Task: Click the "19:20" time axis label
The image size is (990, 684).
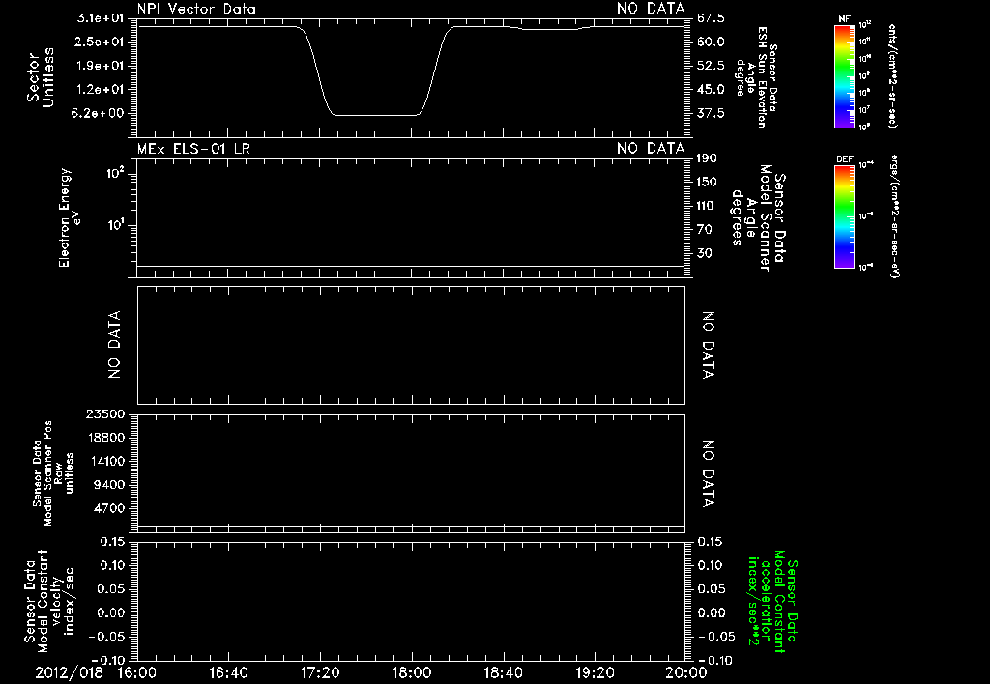Action: [x=595, y=672]
